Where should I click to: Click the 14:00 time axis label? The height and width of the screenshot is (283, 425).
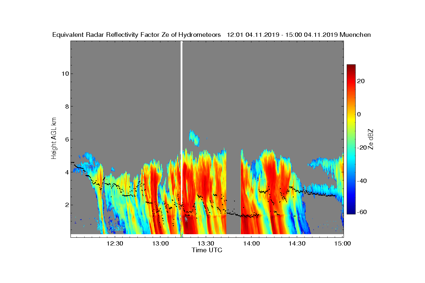click(x=251, y=243)
